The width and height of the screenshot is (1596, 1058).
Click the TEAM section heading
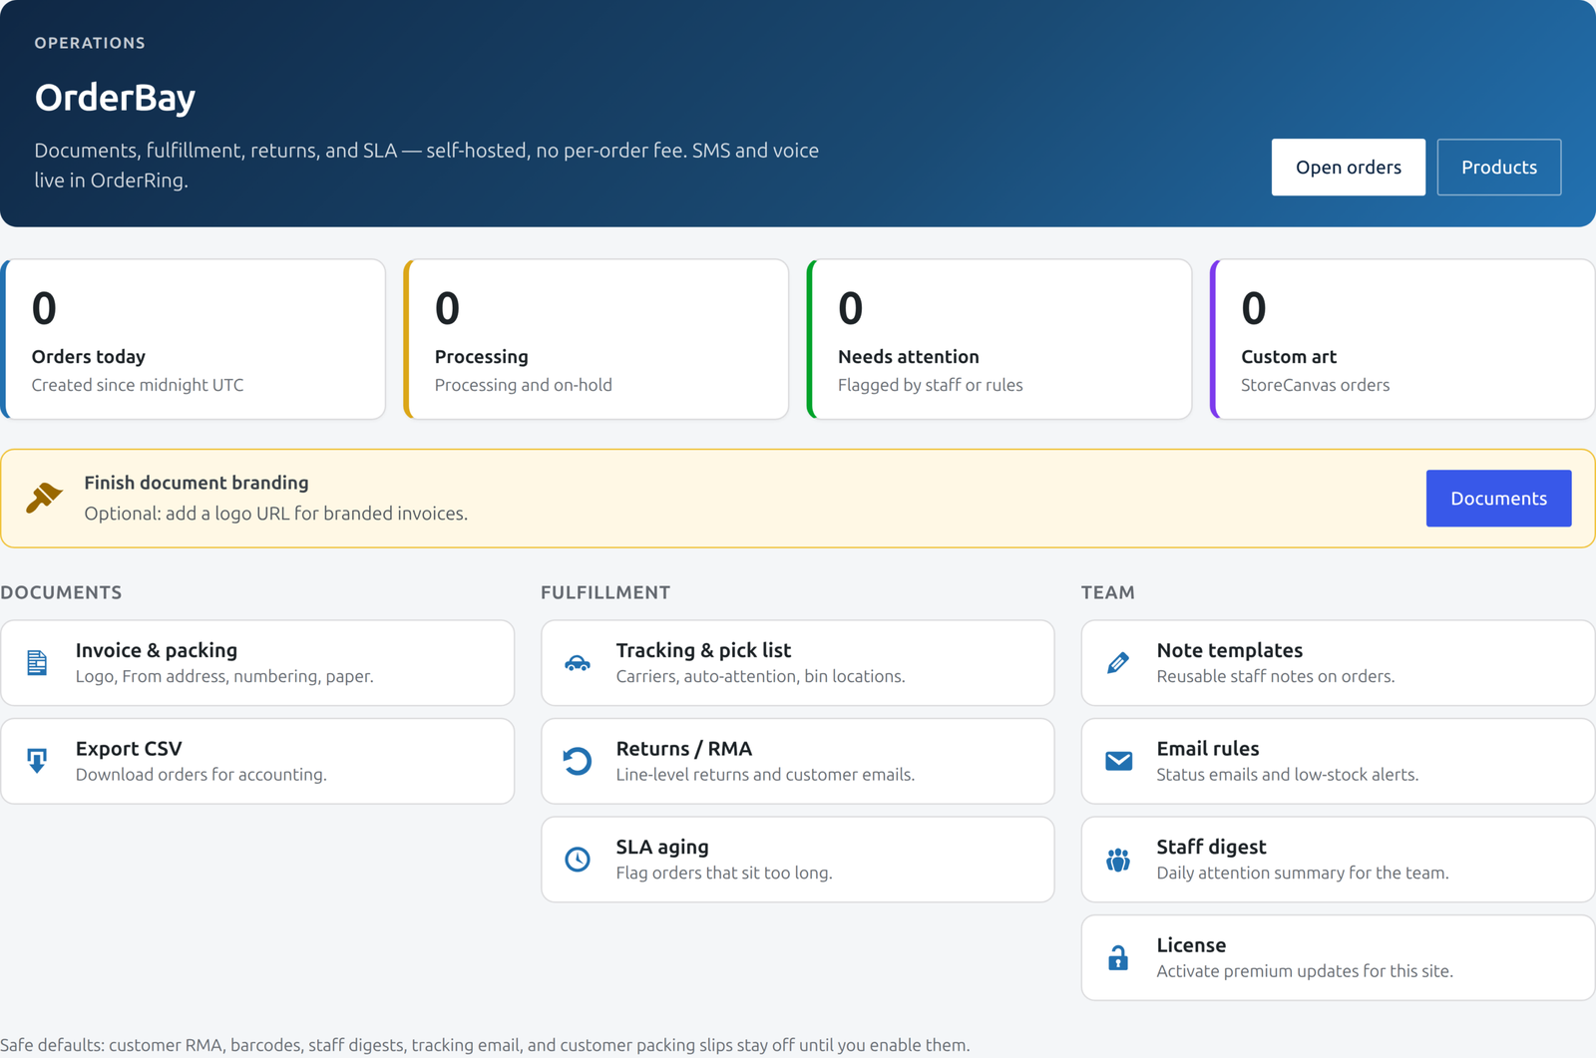[x=1108, y=592]
